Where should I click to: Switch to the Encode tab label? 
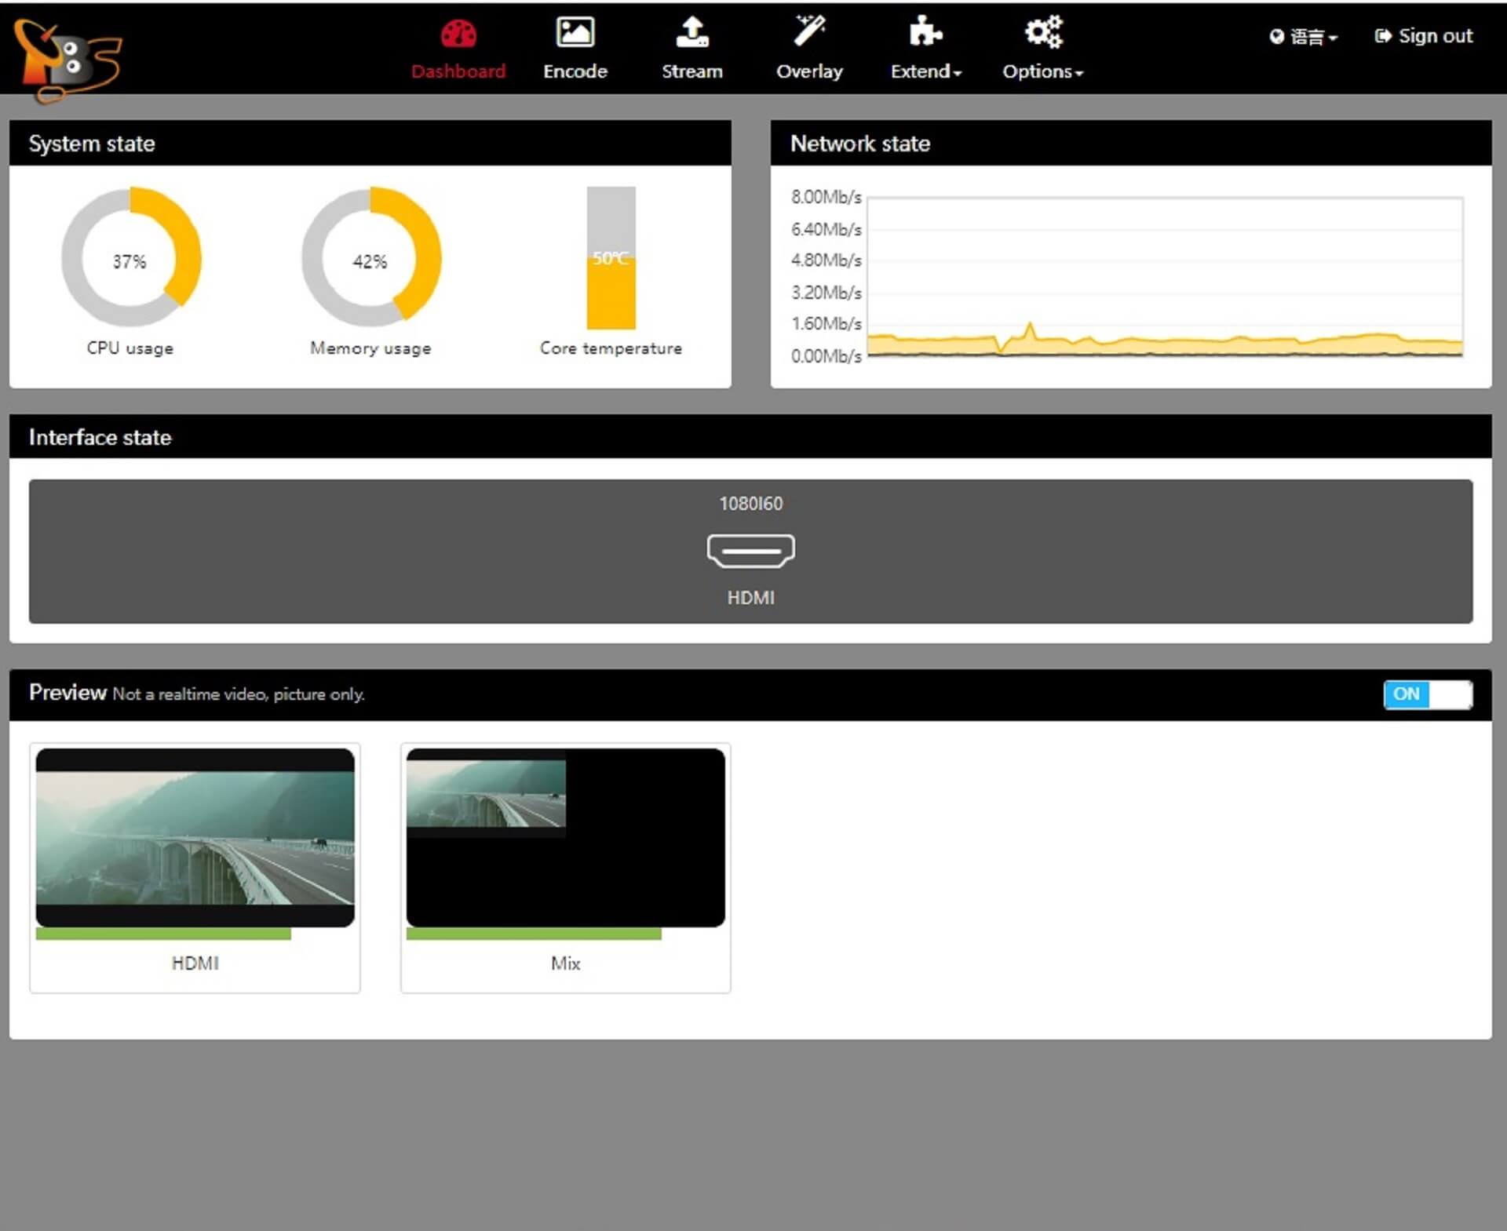coord(575,71)
